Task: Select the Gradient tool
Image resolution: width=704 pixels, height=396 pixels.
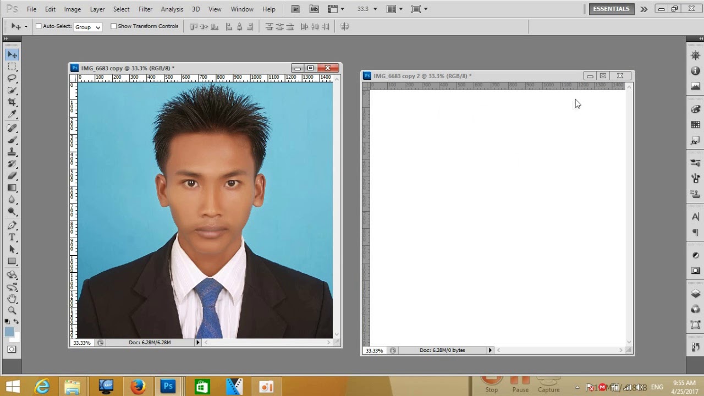Action: (x=12, y=188)
